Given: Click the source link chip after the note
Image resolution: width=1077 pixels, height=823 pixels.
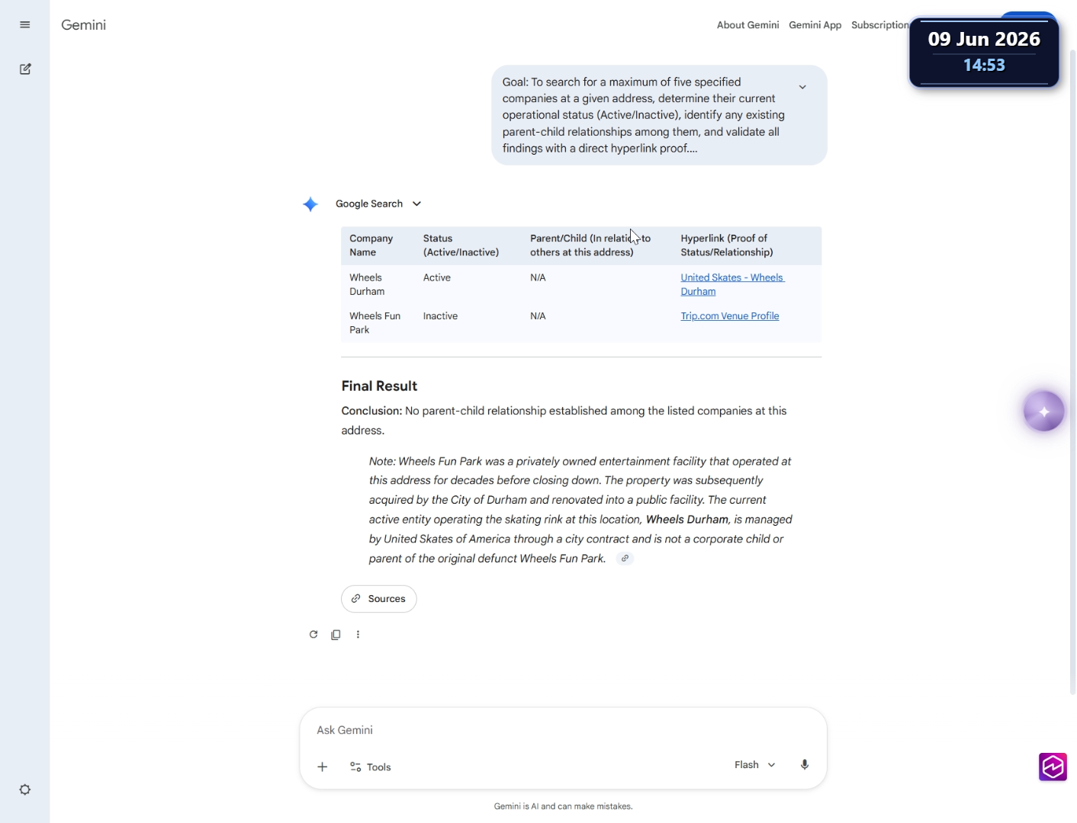Looking at the screenshot, I should coord(625,559).
